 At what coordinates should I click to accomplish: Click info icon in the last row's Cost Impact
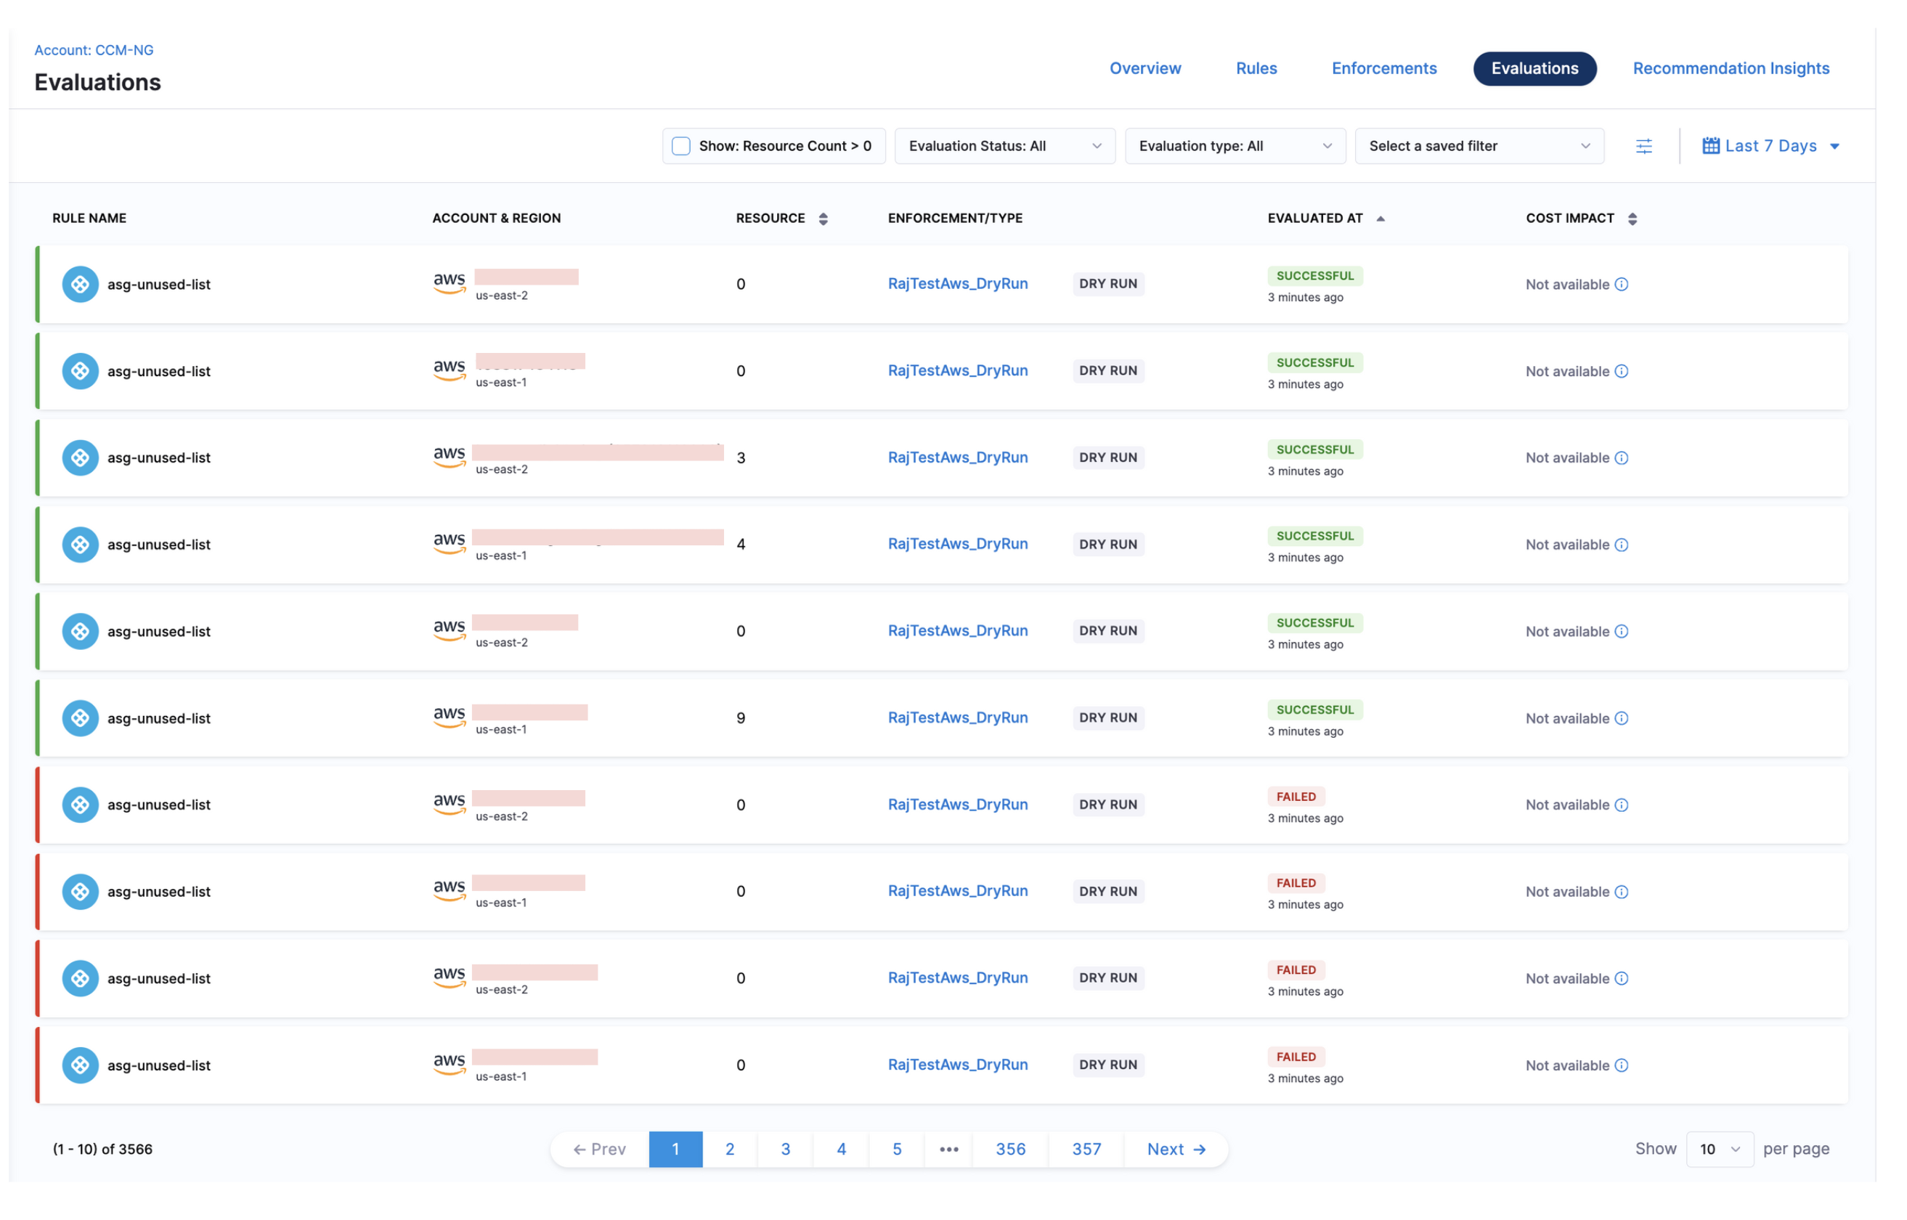[x=1621, y=1065]
